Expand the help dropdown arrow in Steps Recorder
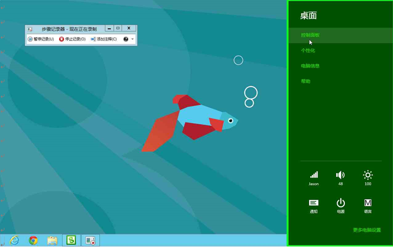393x247 pixels. click(x=132, y=39)
